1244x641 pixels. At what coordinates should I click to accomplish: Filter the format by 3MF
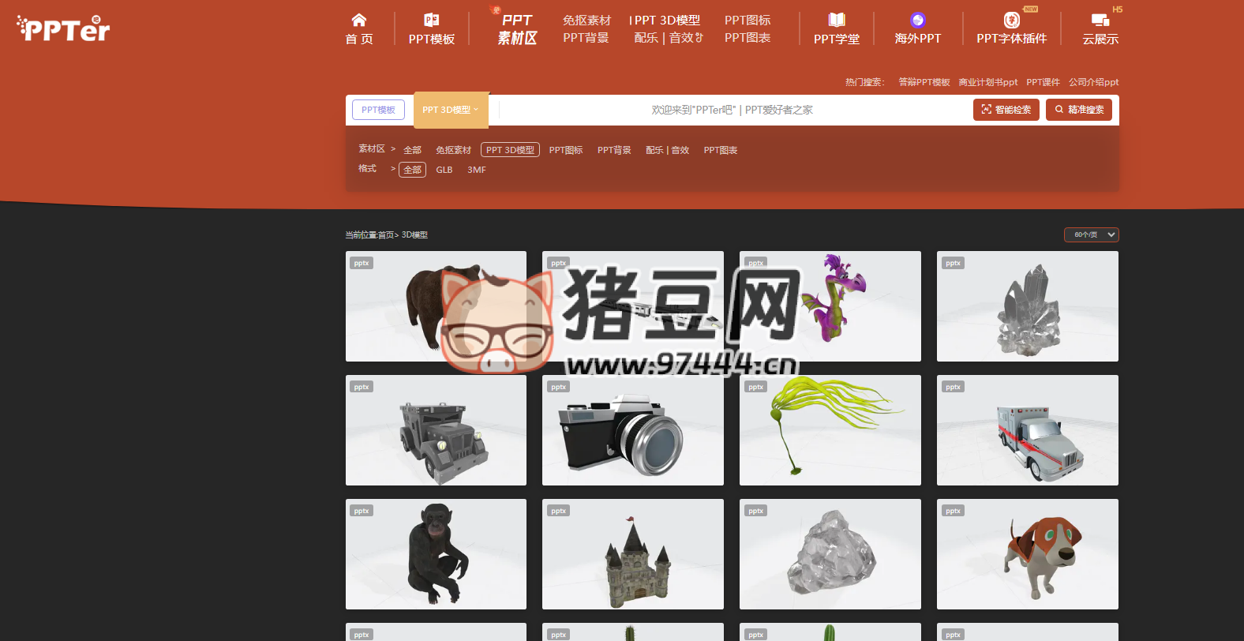coord(477,170)
